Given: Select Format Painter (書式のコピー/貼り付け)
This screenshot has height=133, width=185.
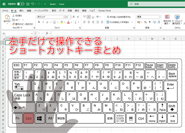Looking at the screenshot, I should point(22,24).
